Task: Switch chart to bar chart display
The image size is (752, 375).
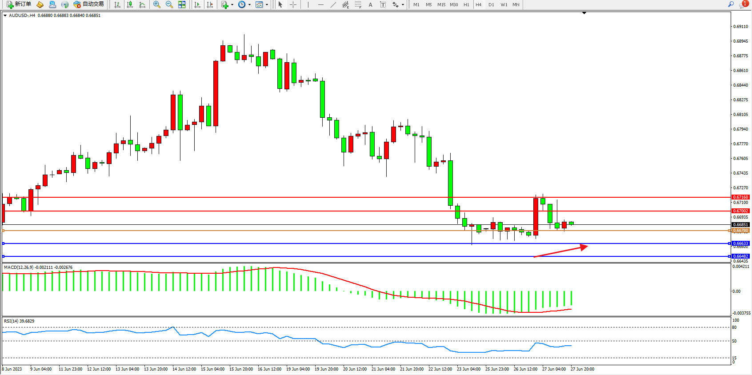Action: coord(117,4)
